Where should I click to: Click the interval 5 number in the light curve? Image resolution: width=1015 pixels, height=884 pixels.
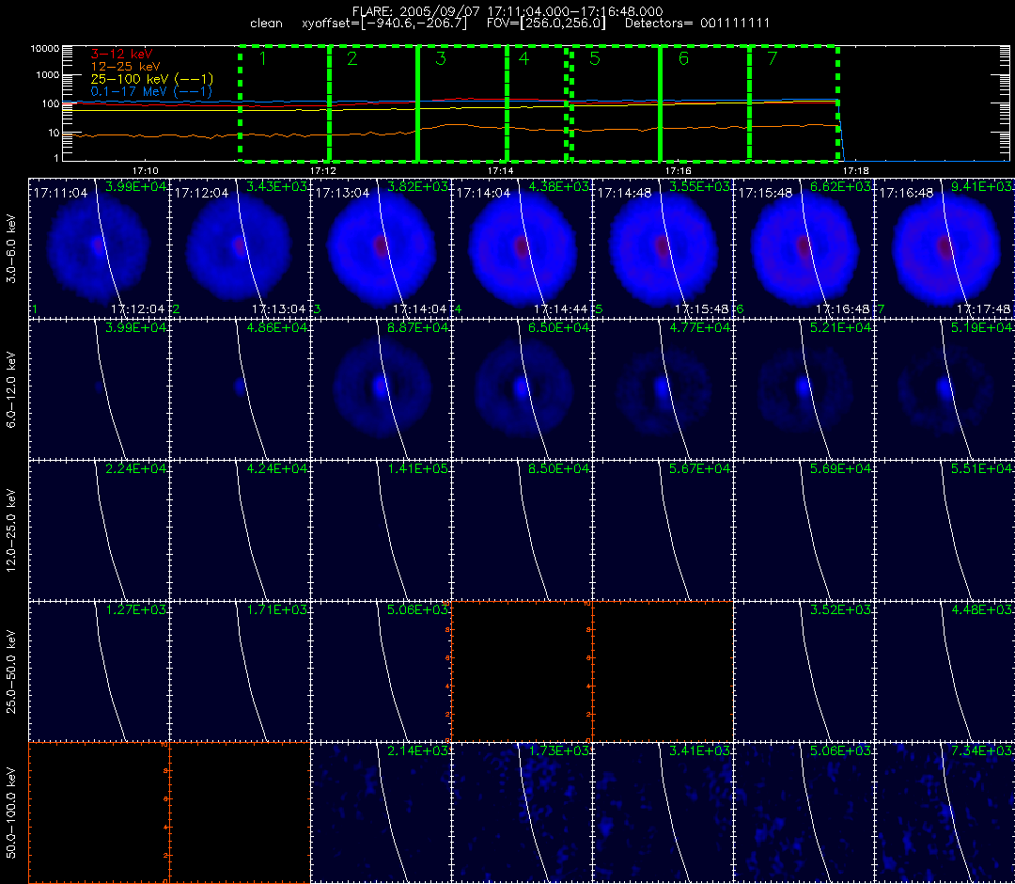coord(595,59)
